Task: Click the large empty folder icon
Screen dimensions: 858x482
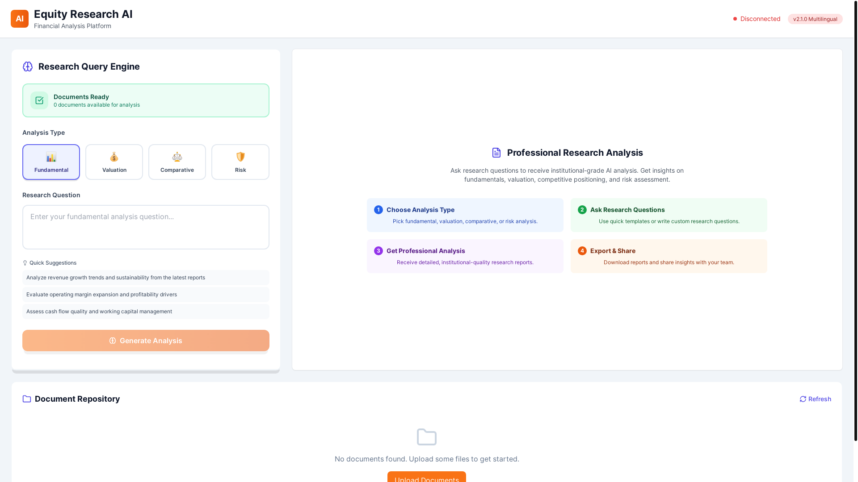Action: pyautogui.click(x=427, y=437)
